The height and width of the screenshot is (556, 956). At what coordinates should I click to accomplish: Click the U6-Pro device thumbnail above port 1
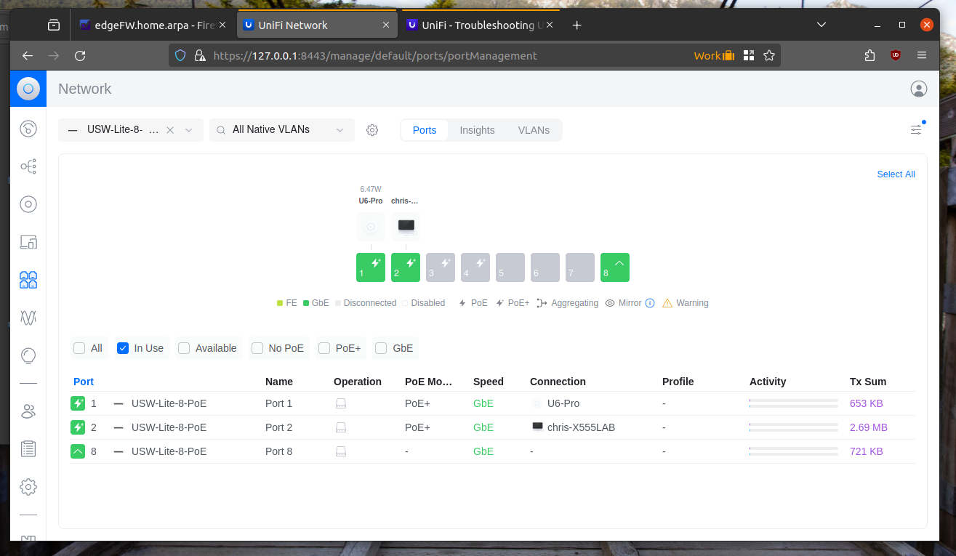(371, 227)
